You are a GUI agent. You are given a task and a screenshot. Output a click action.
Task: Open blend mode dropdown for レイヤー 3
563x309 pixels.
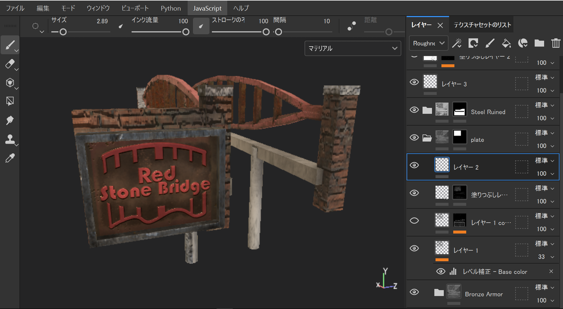coord(545,77)
